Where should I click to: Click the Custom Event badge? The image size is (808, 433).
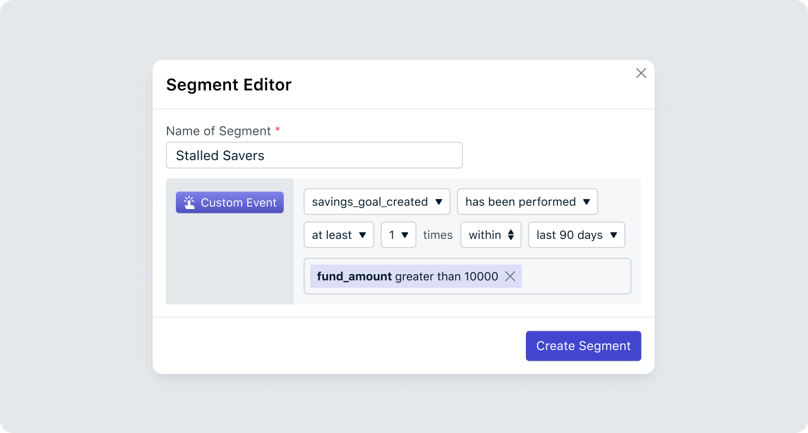[238, 202]
